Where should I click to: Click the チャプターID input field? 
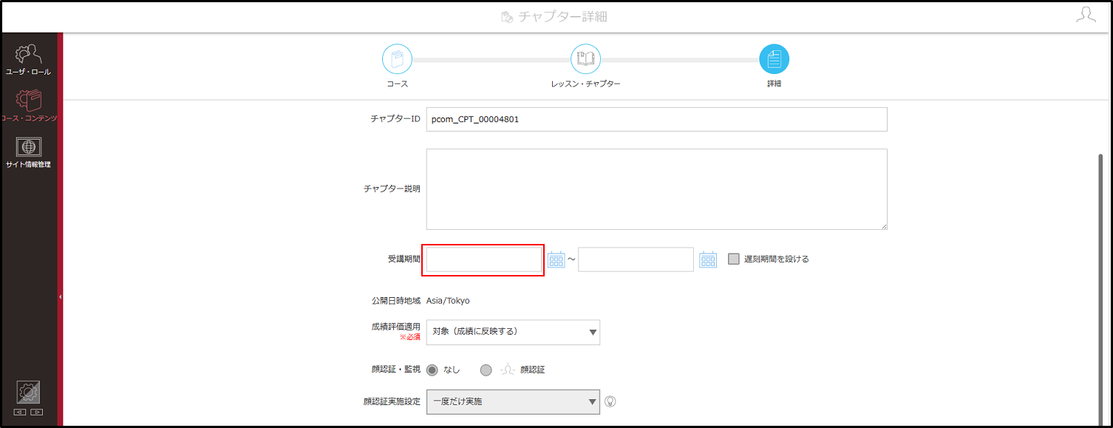click(x=656, y=119)
